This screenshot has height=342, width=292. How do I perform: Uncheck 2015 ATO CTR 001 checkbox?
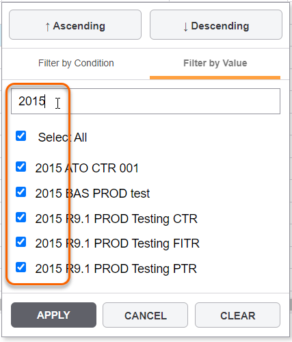21,167
